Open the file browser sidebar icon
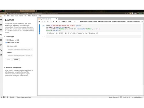Viewport: 144px width, 108px height. click(1, 20)
